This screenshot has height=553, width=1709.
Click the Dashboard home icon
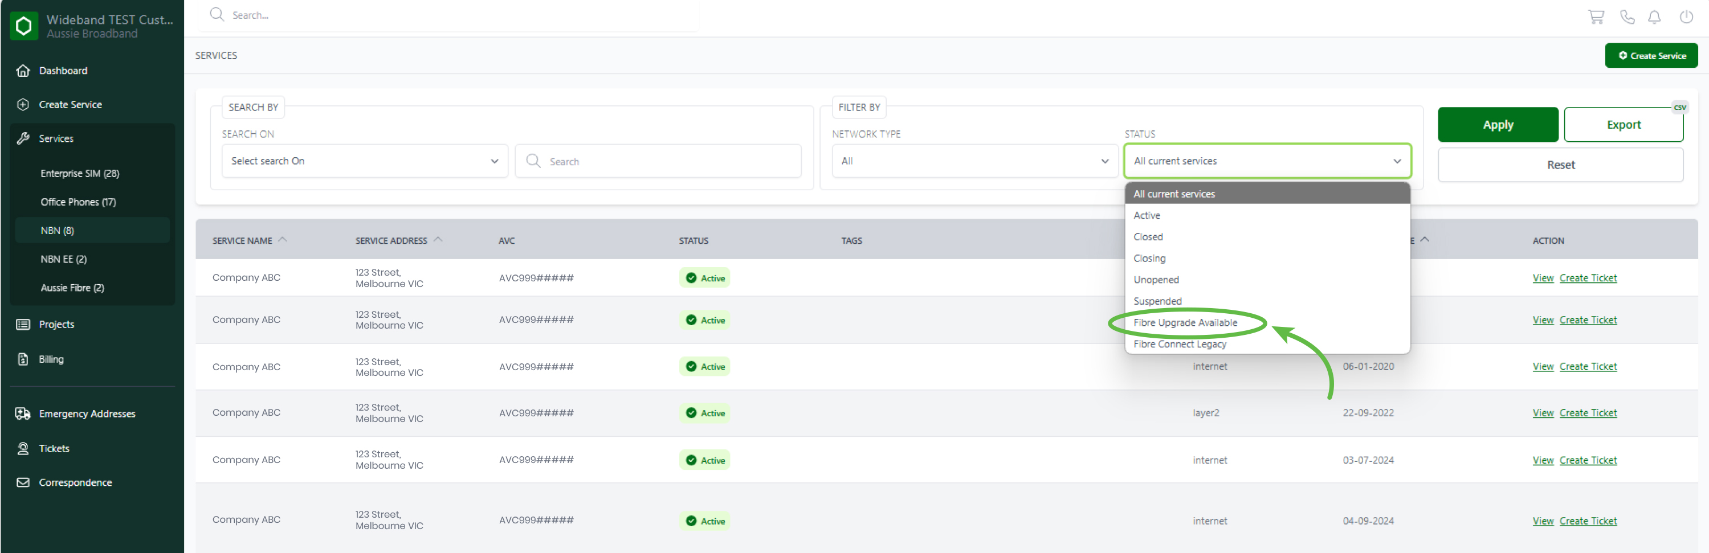[x=23, y=71]
